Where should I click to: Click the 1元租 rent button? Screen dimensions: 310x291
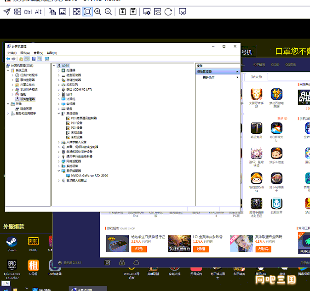201,249
